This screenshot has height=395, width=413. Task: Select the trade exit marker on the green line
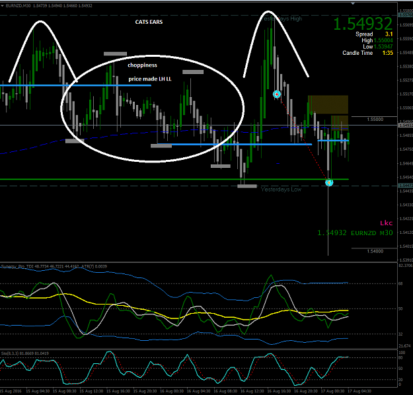(x=329, y=182)
